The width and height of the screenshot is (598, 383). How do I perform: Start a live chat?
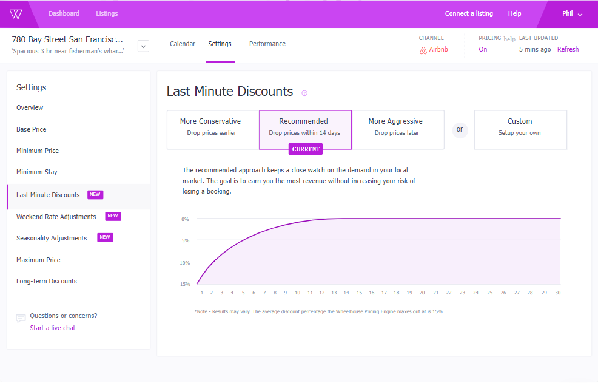pyautogui.click(x=52, y=327)
